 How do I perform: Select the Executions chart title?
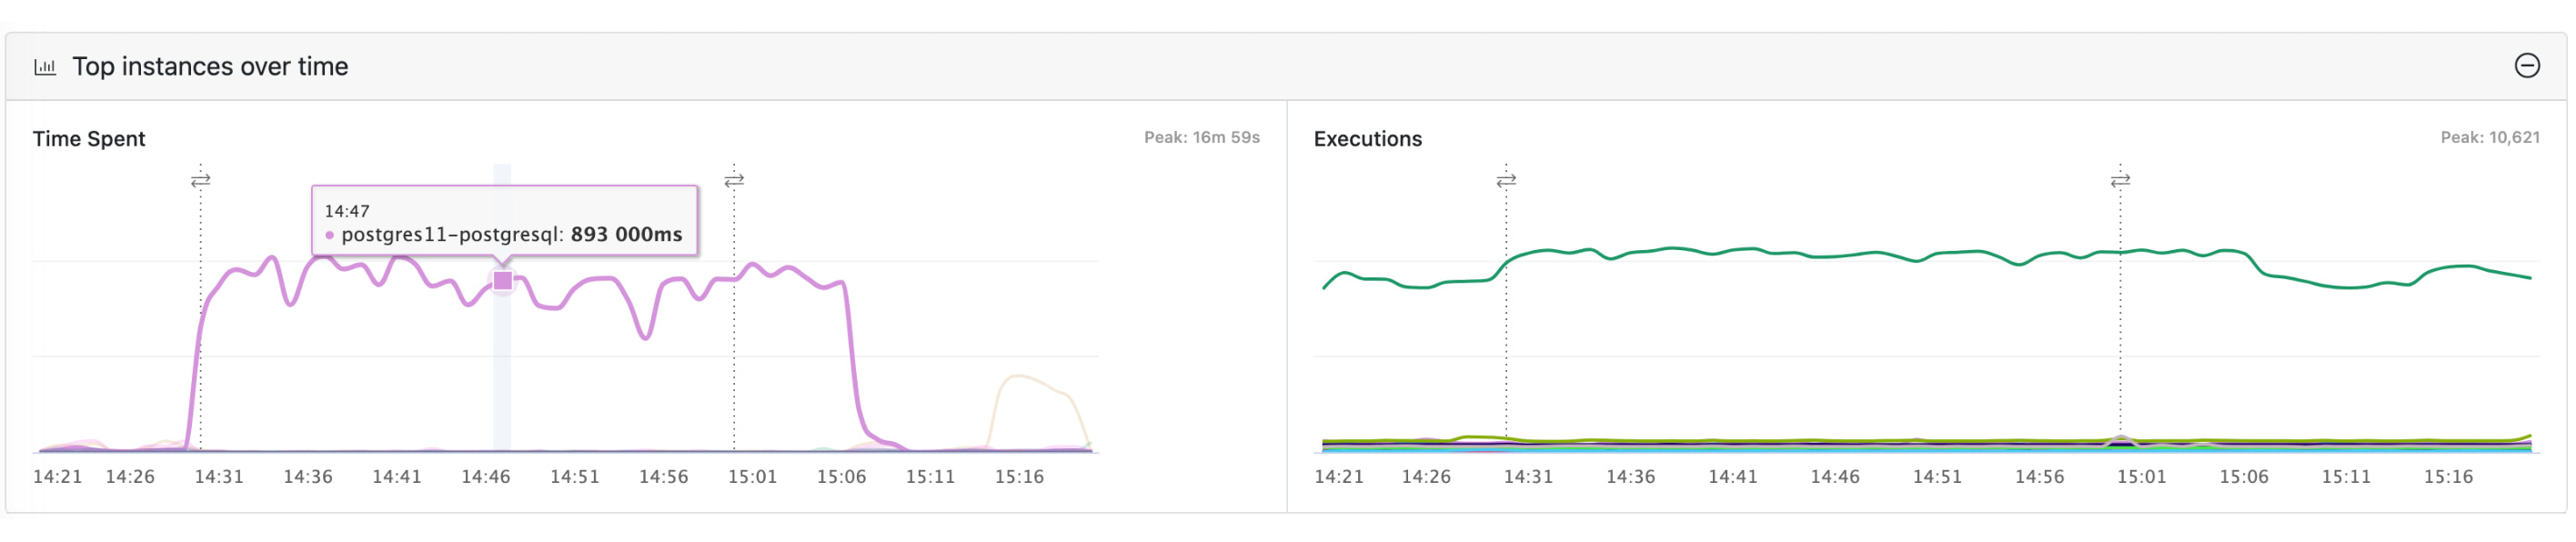(x=1369, y=139)
